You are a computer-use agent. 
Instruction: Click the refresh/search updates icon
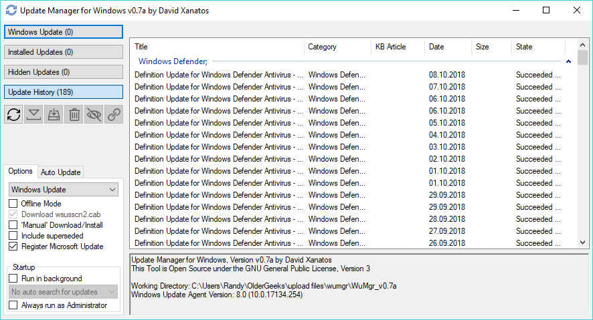coord(13,114)
